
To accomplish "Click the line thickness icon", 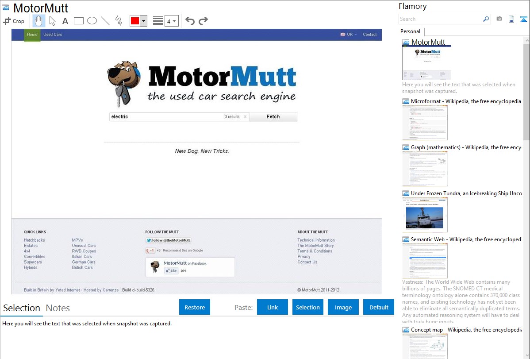I will point(158,21).
